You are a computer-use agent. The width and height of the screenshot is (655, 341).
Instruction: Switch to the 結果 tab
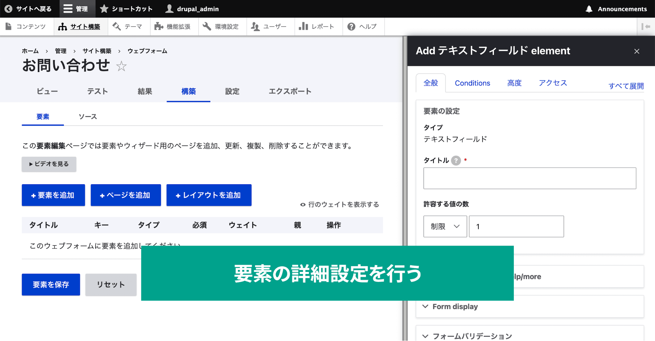coord(145,91)
